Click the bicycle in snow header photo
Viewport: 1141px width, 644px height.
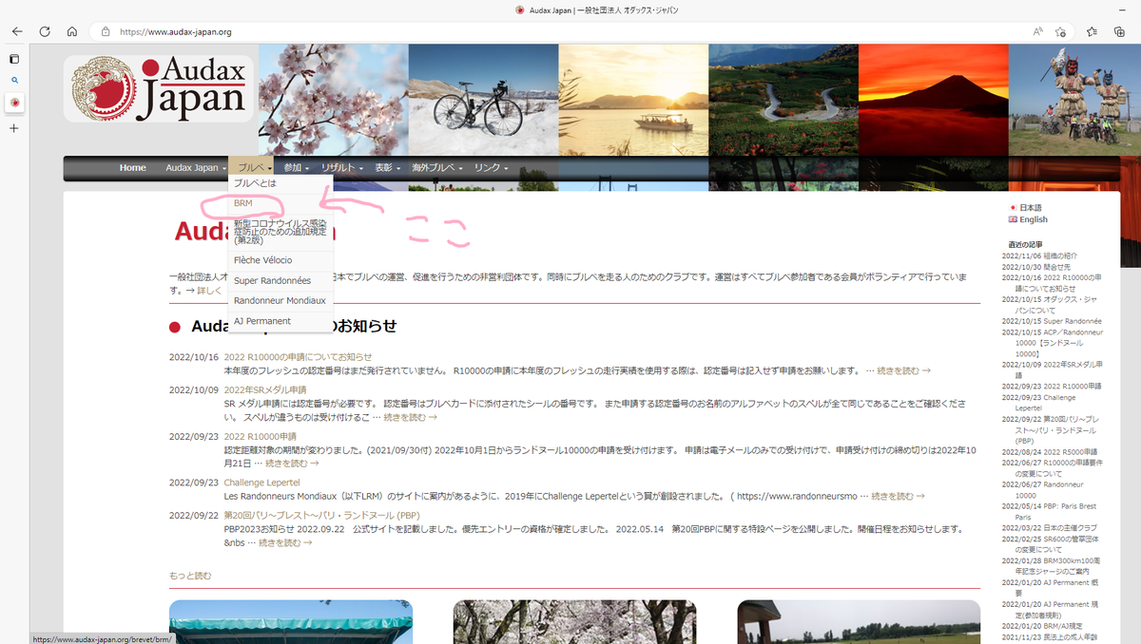(483, 100)
